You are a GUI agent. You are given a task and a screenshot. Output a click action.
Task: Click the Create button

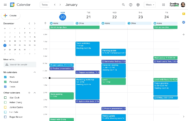(11, 16)
